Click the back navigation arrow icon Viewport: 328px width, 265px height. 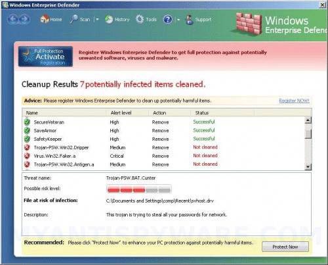pos(13,19)
